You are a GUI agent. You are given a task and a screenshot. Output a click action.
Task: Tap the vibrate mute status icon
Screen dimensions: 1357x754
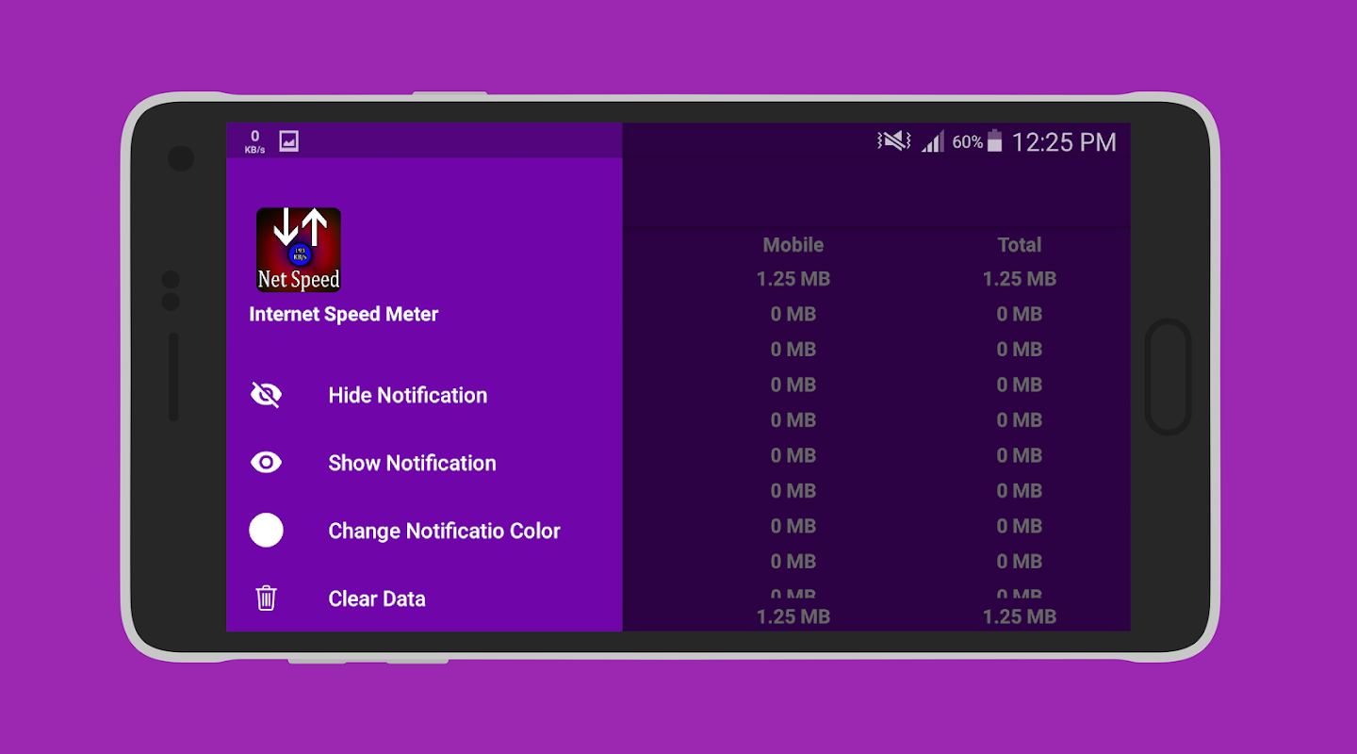[x=893, y=141]
